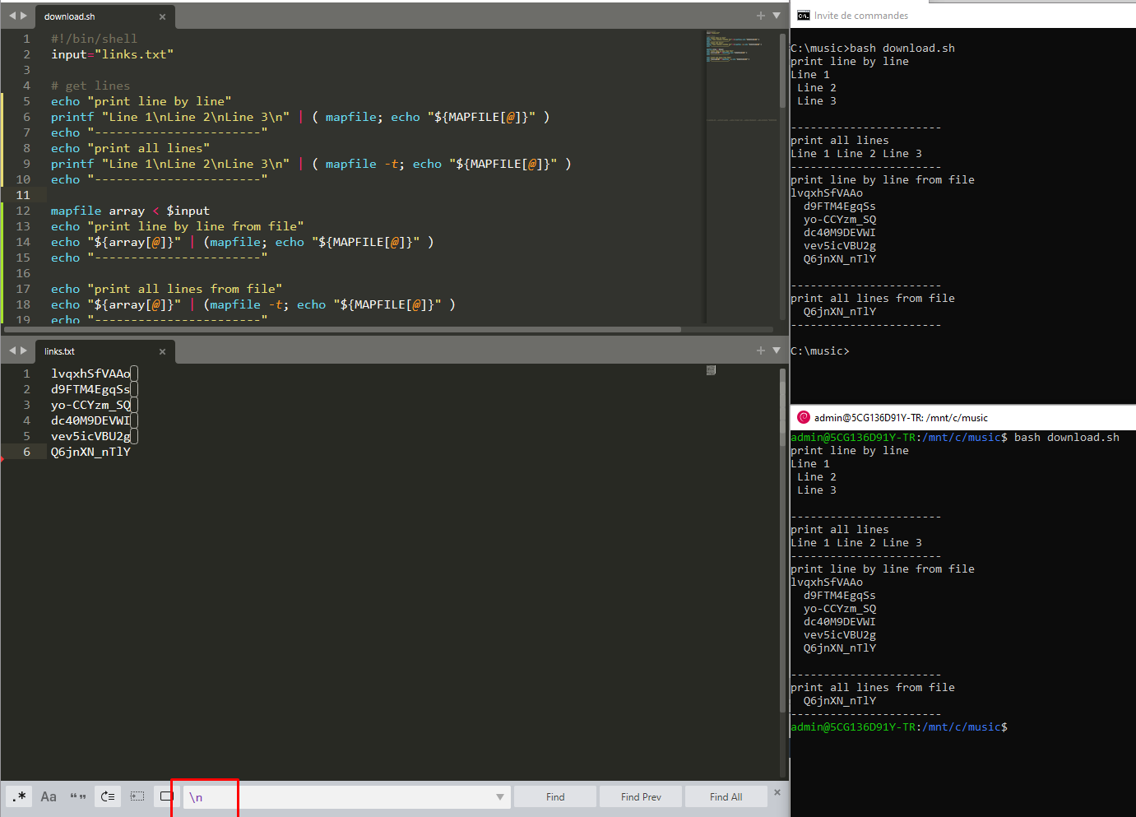Click the "#!/bin/shell" shebang line
Viewport: 1136px width, 817px height.
(x=94, y=39)
